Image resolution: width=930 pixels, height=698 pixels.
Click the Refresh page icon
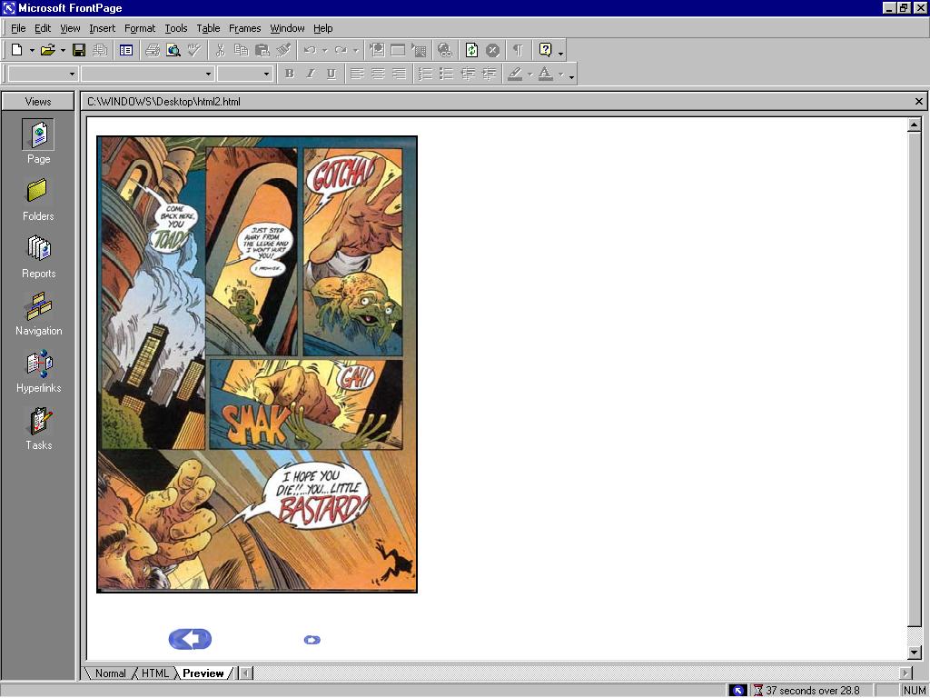[471, 51]
